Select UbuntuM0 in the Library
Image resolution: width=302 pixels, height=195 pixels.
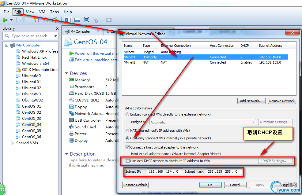pos(31,76)
